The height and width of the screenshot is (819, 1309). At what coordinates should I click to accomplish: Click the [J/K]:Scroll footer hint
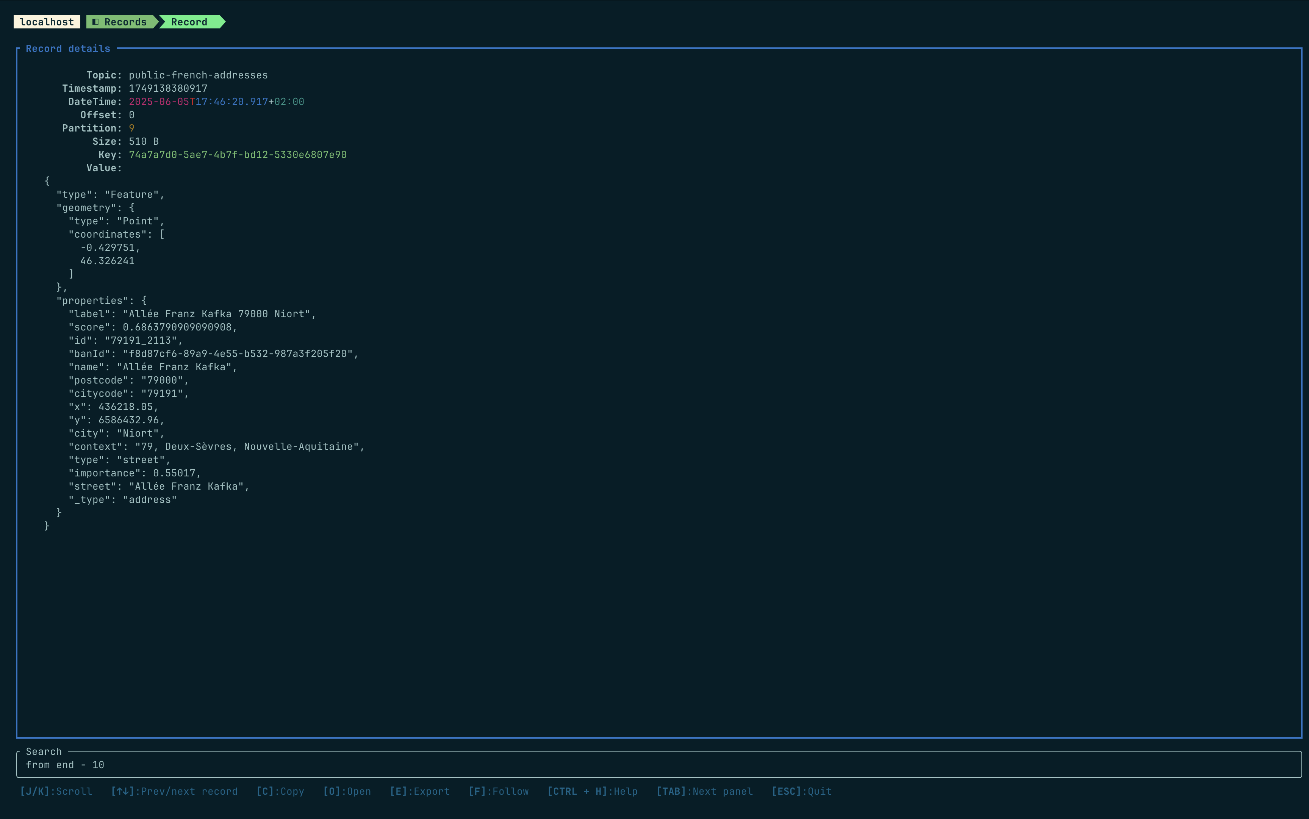click(x=56, y=791)
